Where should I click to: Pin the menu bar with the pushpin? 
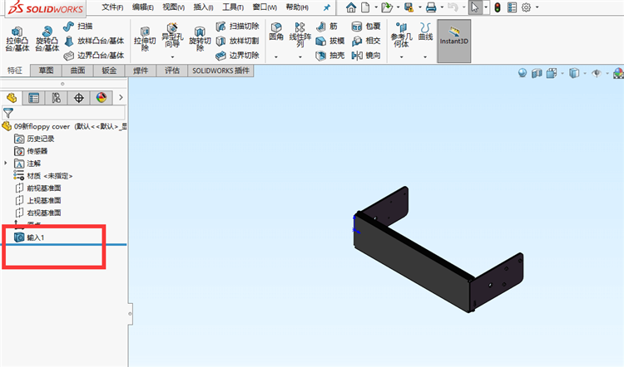tap(327, 7)
